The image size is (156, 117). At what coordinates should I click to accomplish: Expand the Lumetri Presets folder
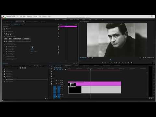[3, 71]
